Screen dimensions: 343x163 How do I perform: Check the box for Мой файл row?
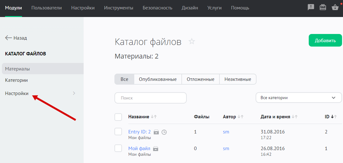[118, 148]
